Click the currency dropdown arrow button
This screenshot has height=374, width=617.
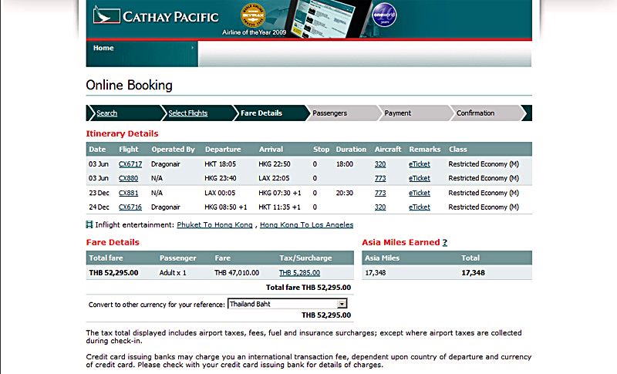(342, 304)
